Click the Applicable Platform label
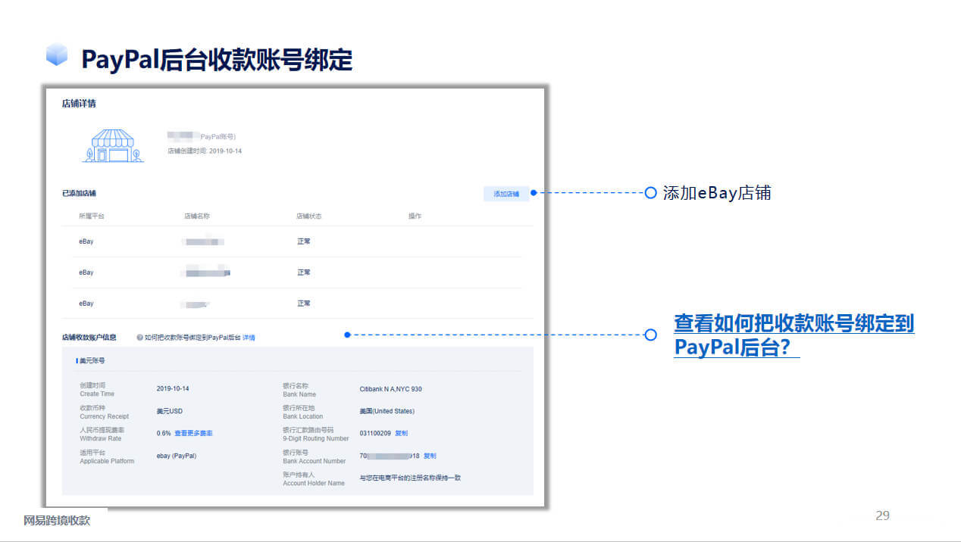 tap(107, 461)
